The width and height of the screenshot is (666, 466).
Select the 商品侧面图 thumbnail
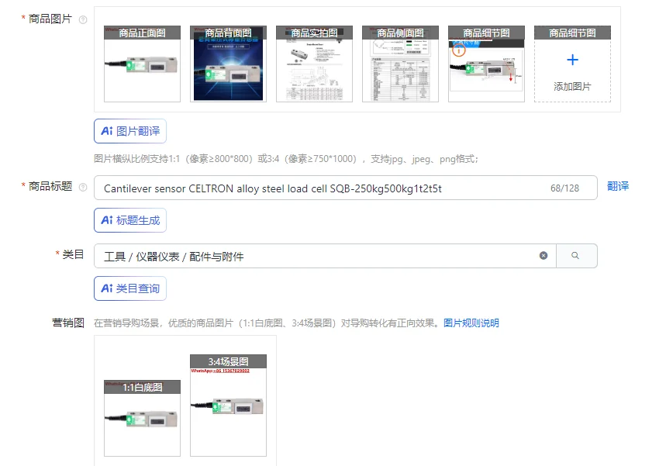400,64
